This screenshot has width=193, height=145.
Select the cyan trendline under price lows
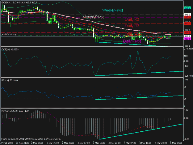pyautogui.click(x=131, y=44)
